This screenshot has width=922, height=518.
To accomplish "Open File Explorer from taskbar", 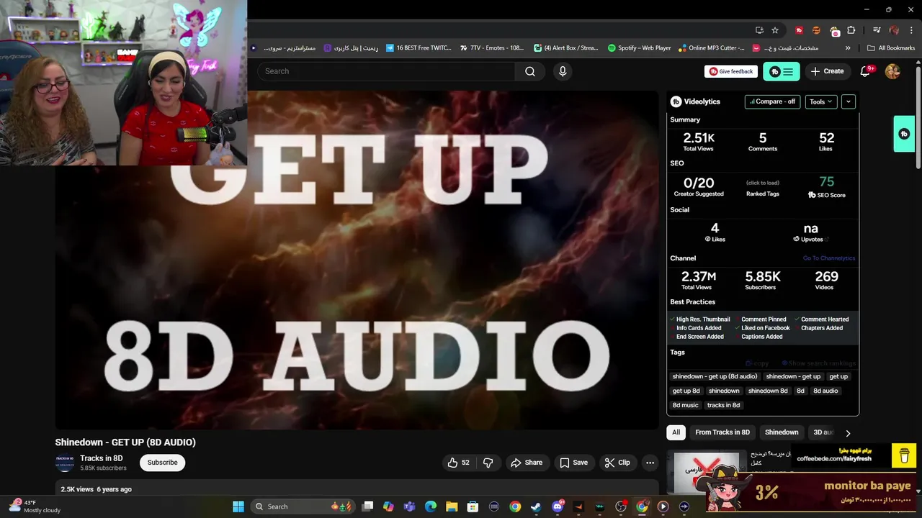I will click(452, 506).
